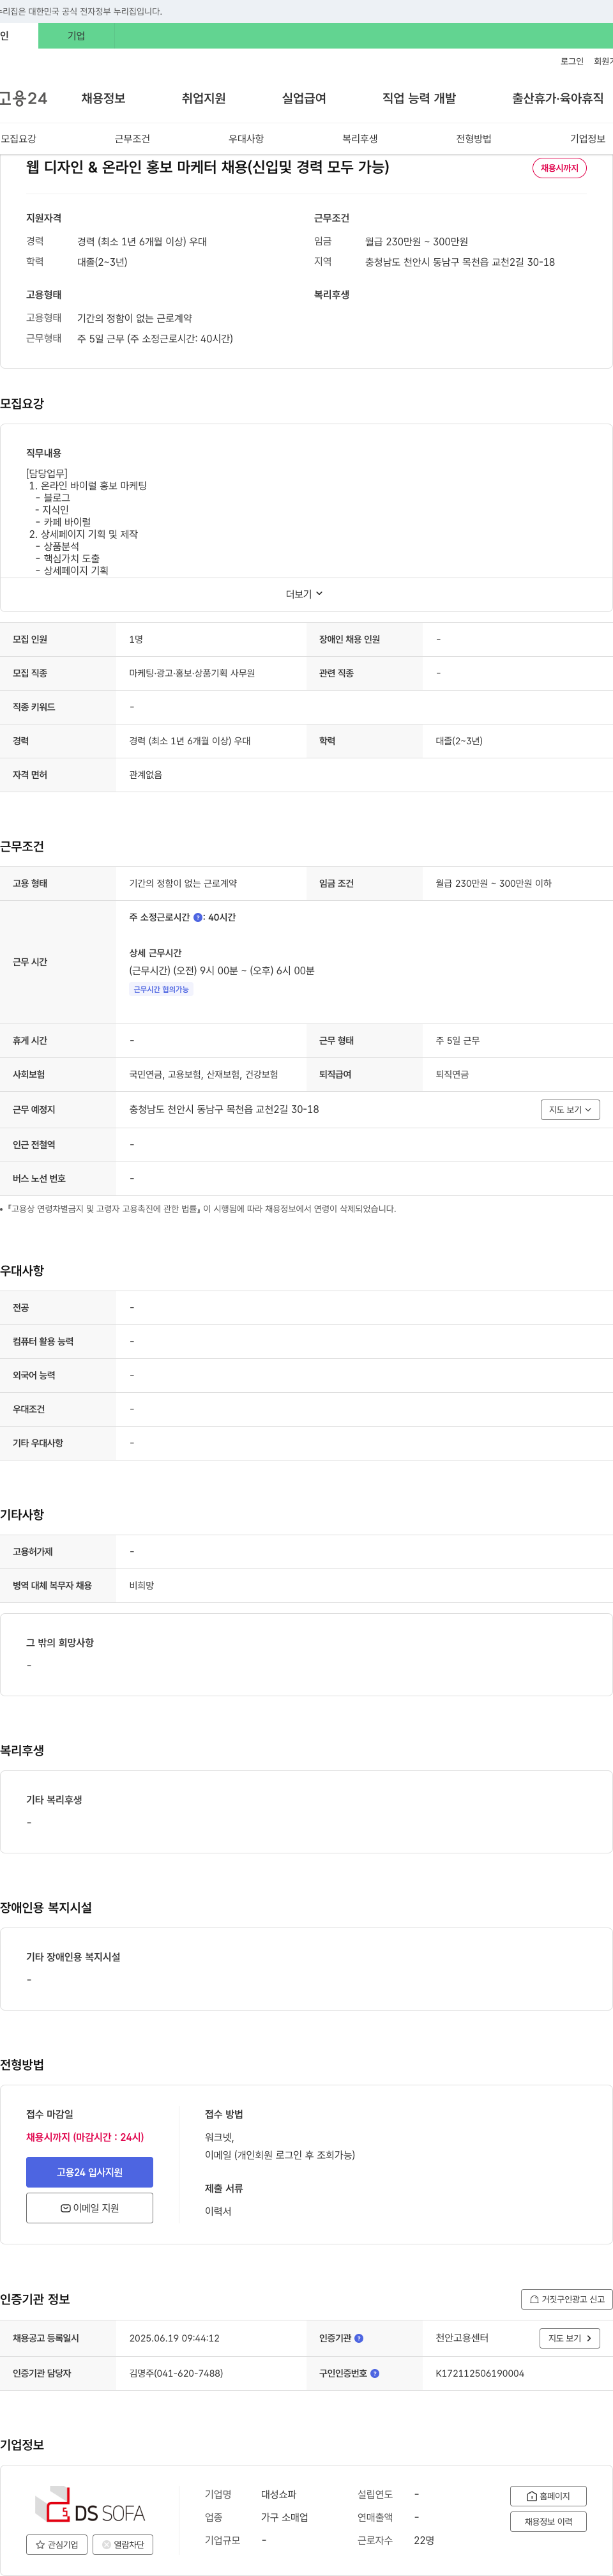Click the 퇴직연금 value
Viewport: 613px width, 2576px height.
pos(452,1074)
